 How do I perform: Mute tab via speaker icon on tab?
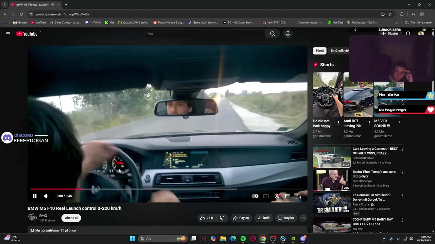(52, 5)
